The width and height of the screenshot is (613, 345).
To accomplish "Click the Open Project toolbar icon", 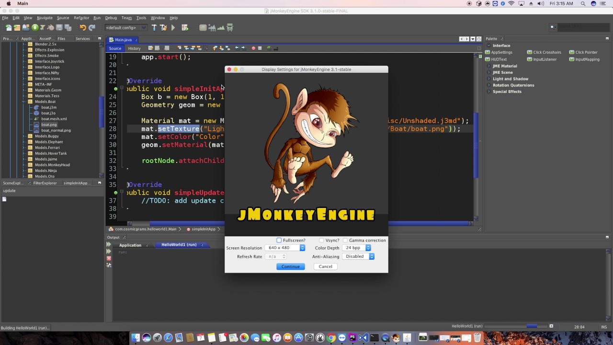I will tap(26, 28).
